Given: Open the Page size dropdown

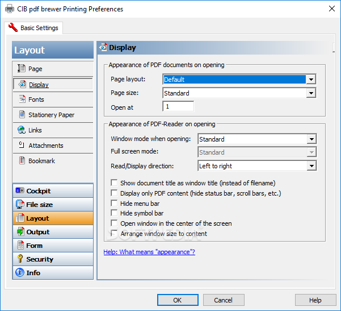Looking at the screenshot, I should coord(239,93).
